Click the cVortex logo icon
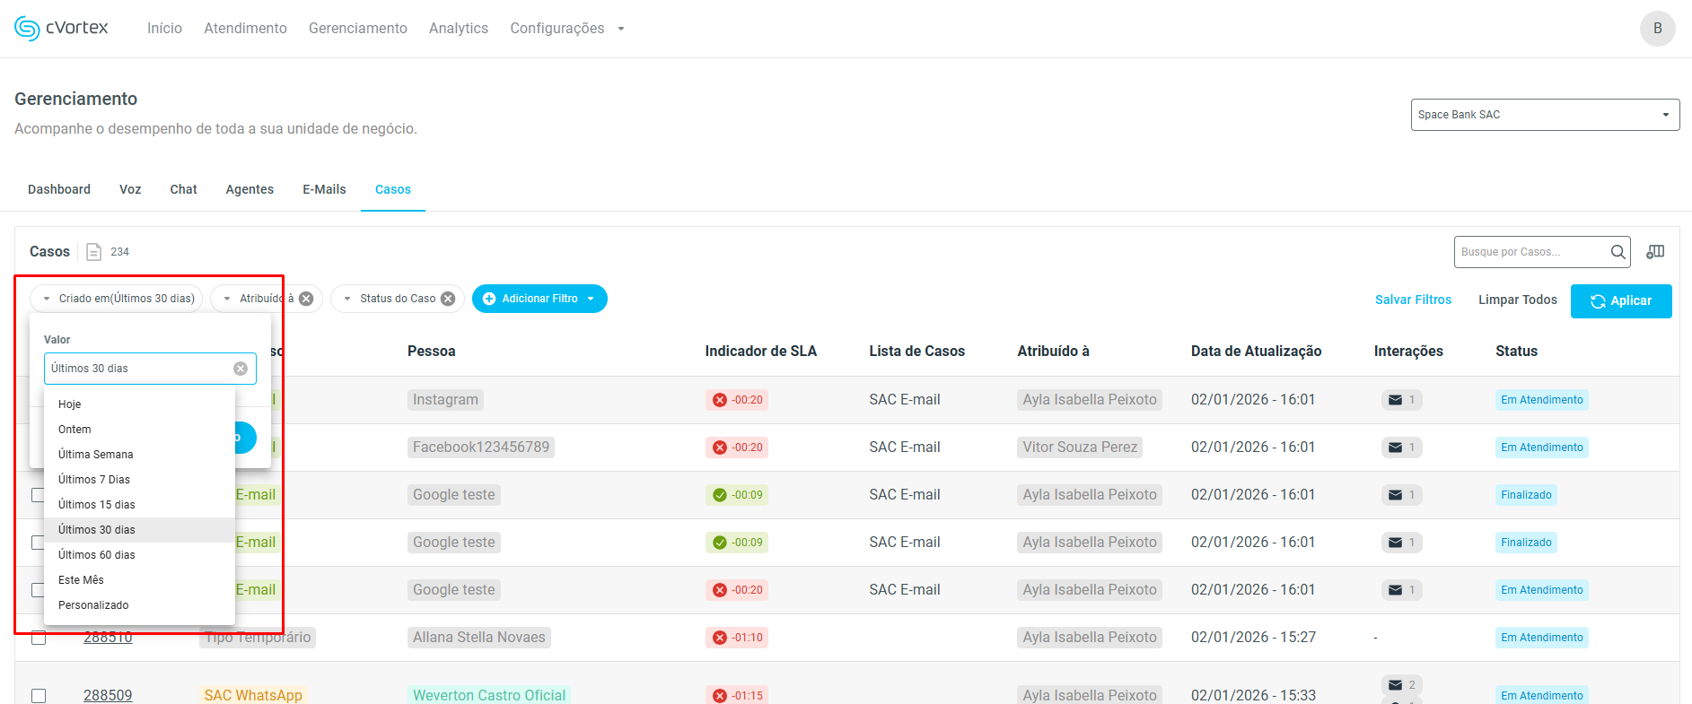The height and width of the screenshot is (704, 1692). [27, 29]
